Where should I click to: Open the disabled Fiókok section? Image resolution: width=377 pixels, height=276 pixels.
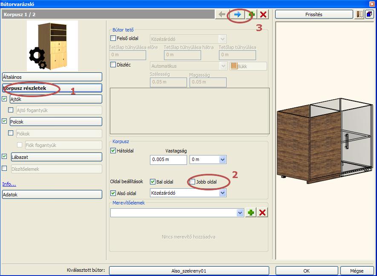[x=59, y=133]
